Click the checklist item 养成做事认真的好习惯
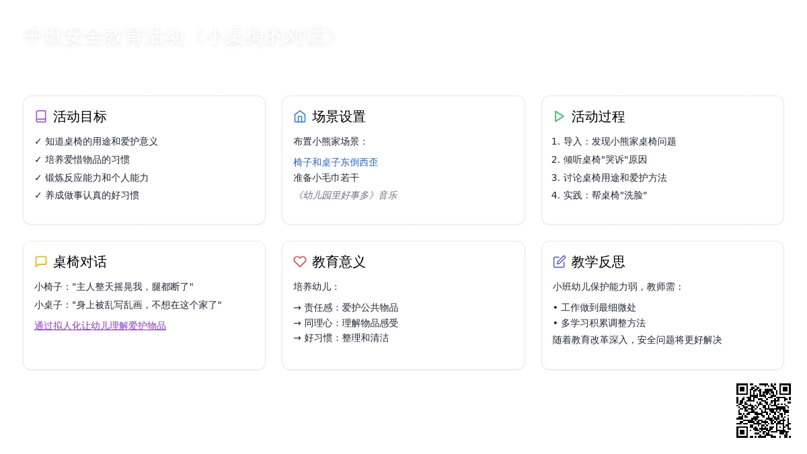Screen dimensions: 807x454 tap(92, 195)
